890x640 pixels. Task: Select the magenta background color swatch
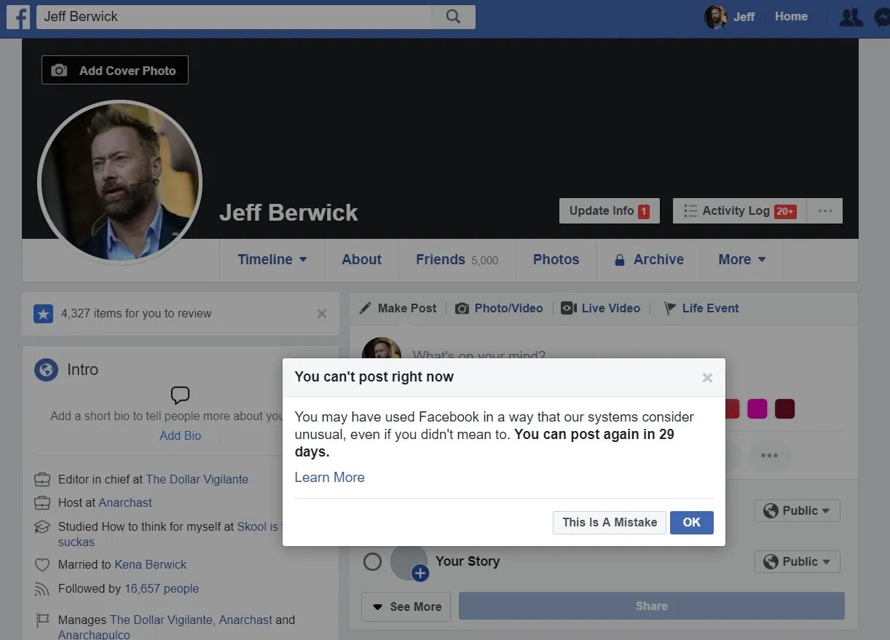point(757,408)
